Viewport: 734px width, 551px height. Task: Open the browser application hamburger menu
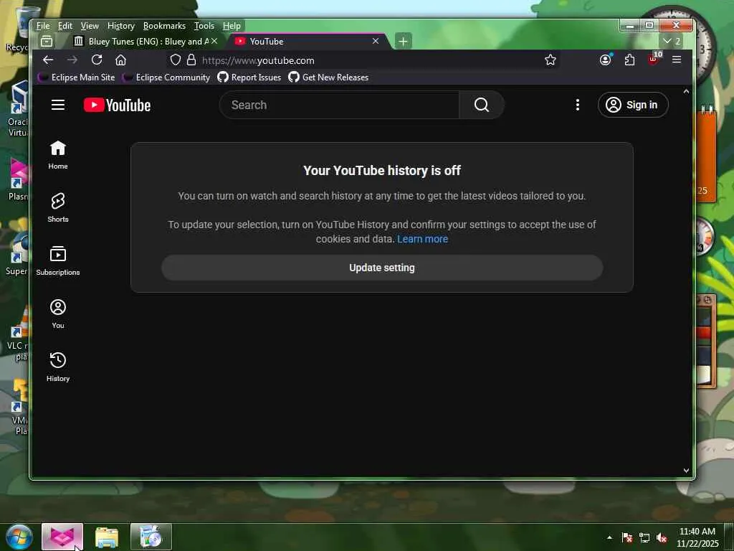pyautogui.click(x=677, y=60)
